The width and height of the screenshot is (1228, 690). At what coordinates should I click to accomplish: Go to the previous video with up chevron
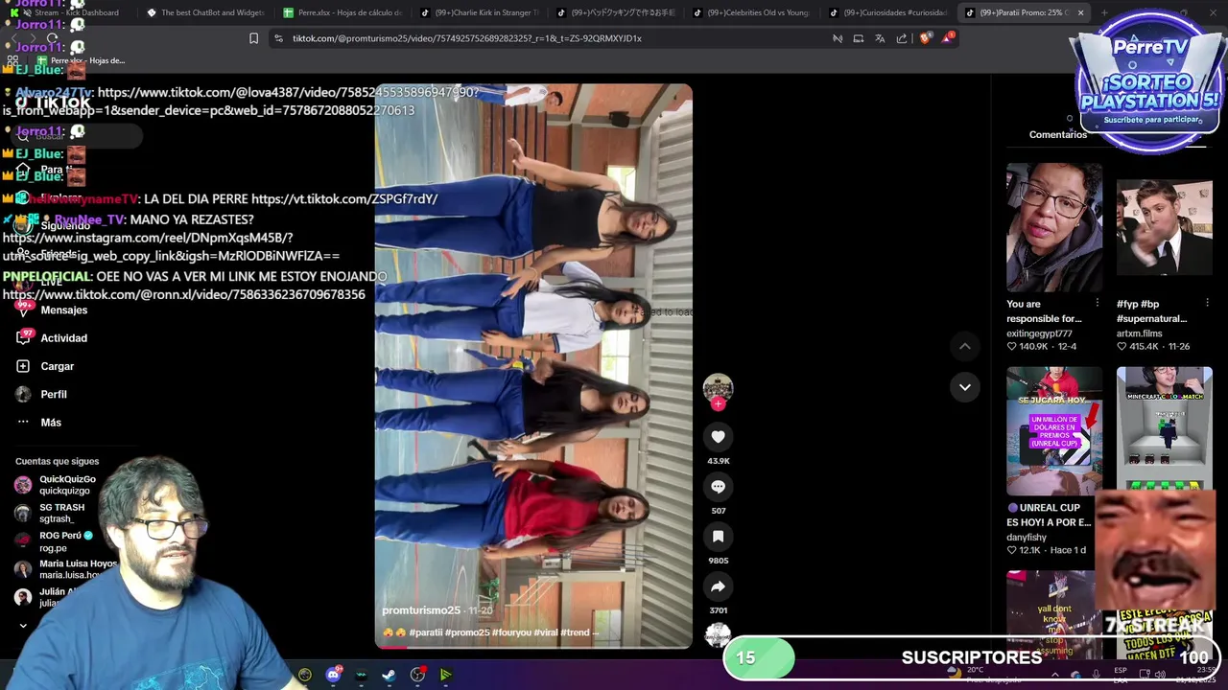pyautogui.click(x=965, y=346)
